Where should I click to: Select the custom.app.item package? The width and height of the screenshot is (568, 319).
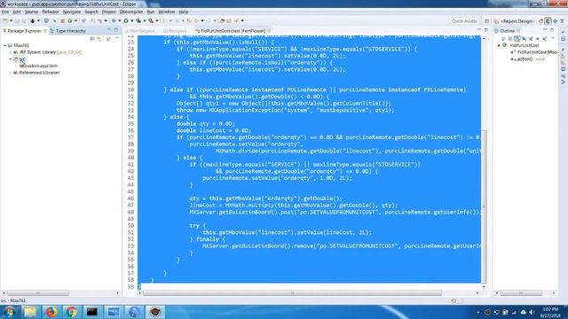[x=39, y=66]
